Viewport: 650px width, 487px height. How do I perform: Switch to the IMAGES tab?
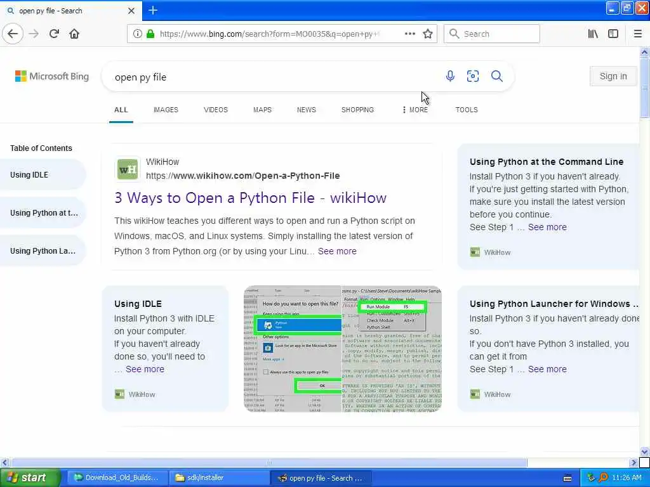point(166,110)
